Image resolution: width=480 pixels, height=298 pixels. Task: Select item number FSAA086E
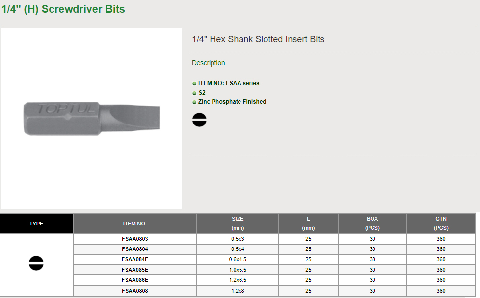[x=134, y=280]
